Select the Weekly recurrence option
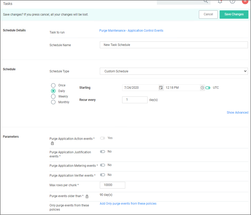The image size is (251, 215). coord(53,96)
